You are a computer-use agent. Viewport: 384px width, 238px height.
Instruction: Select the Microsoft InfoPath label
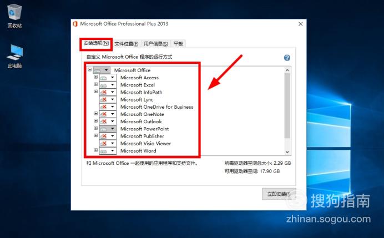[141, 92]
